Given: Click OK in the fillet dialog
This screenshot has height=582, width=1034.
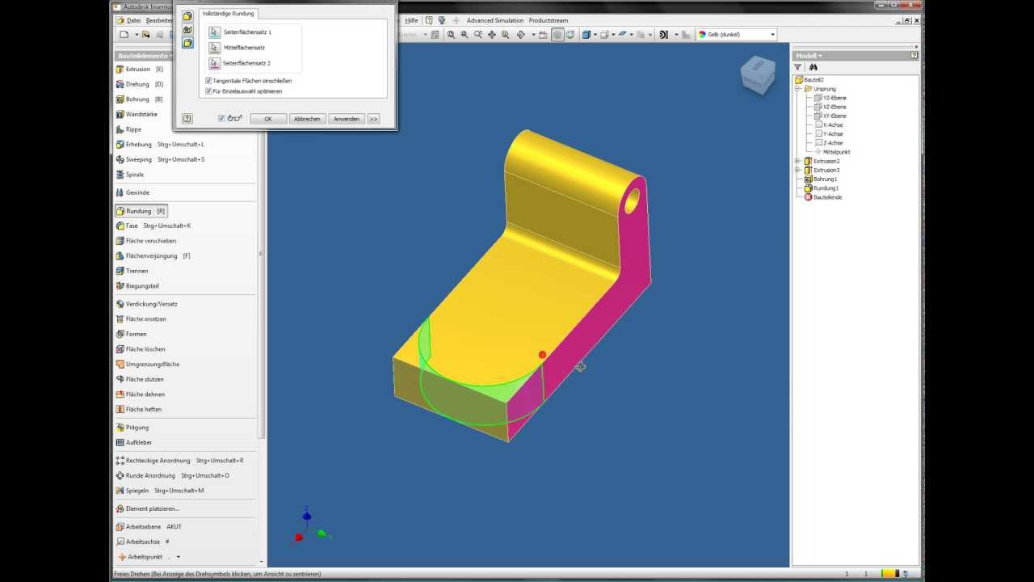Looking at the screenshot, I should point(268,119).
